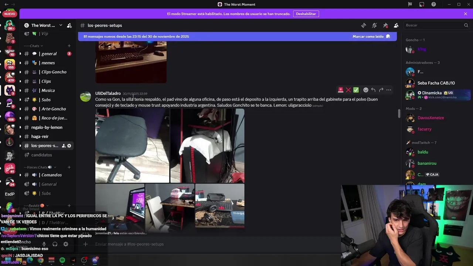Add a channel in the Chats category
Image resolution: width=473 pixels, height=266 pixels.
pyautogui.click(x=69, y=46)
